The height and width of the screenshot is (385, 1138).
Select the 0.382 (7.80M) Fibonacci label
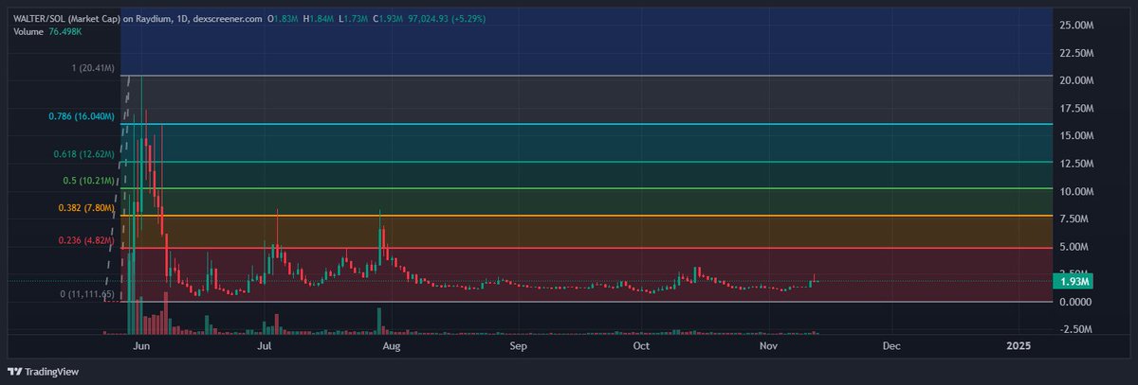click(87, 208)
